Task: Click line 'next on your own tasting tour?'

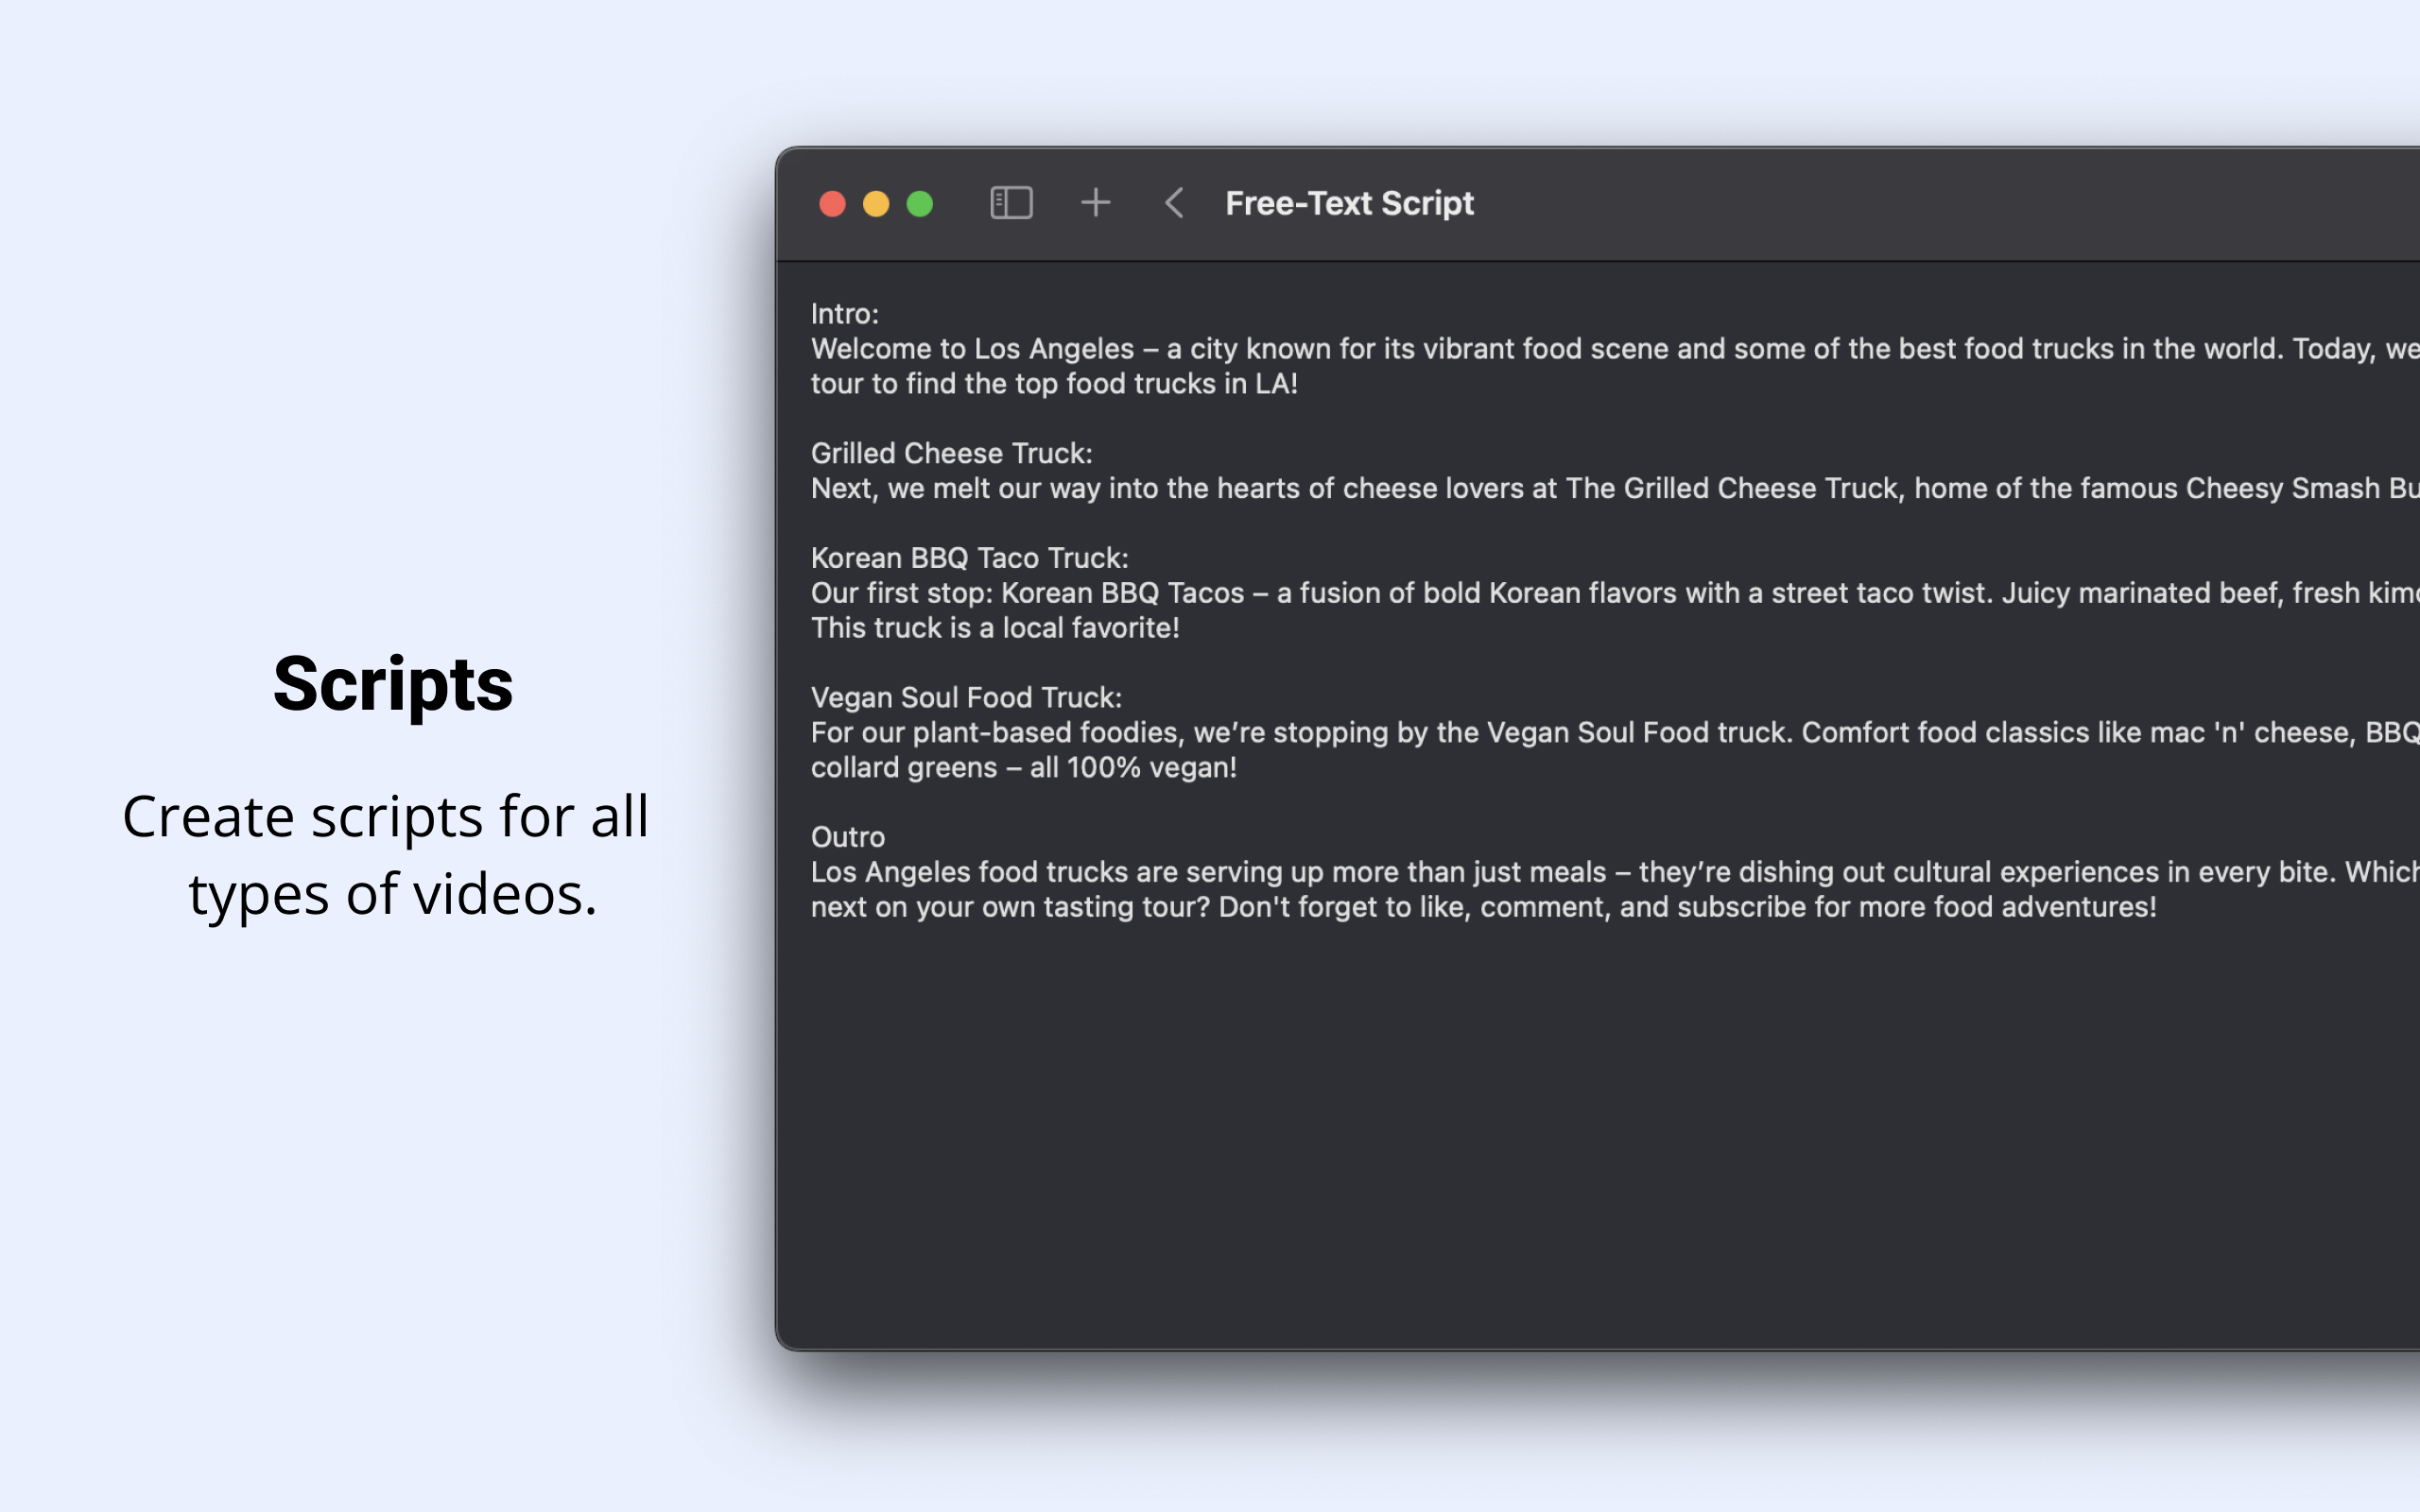Action: (1483, 907)
